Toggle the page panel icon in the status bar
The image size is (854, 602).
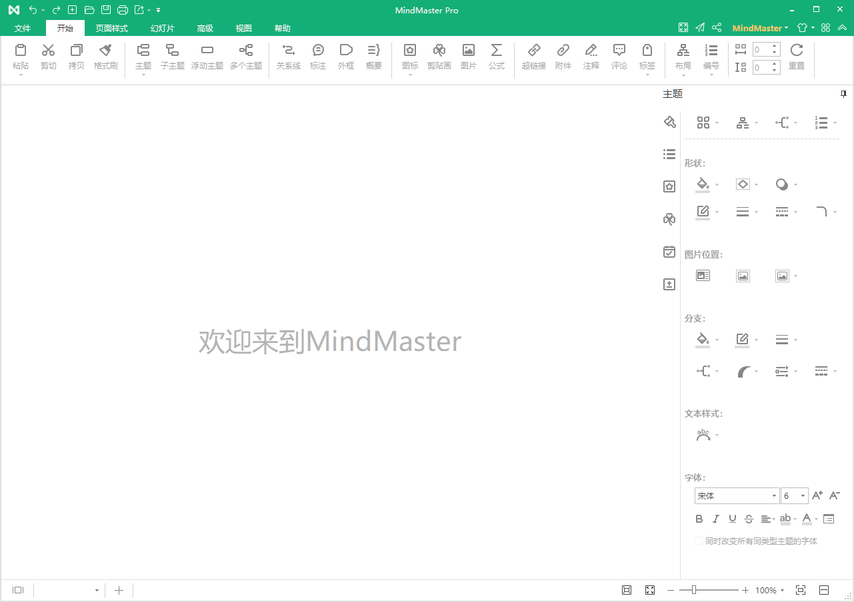click(18, 590)
